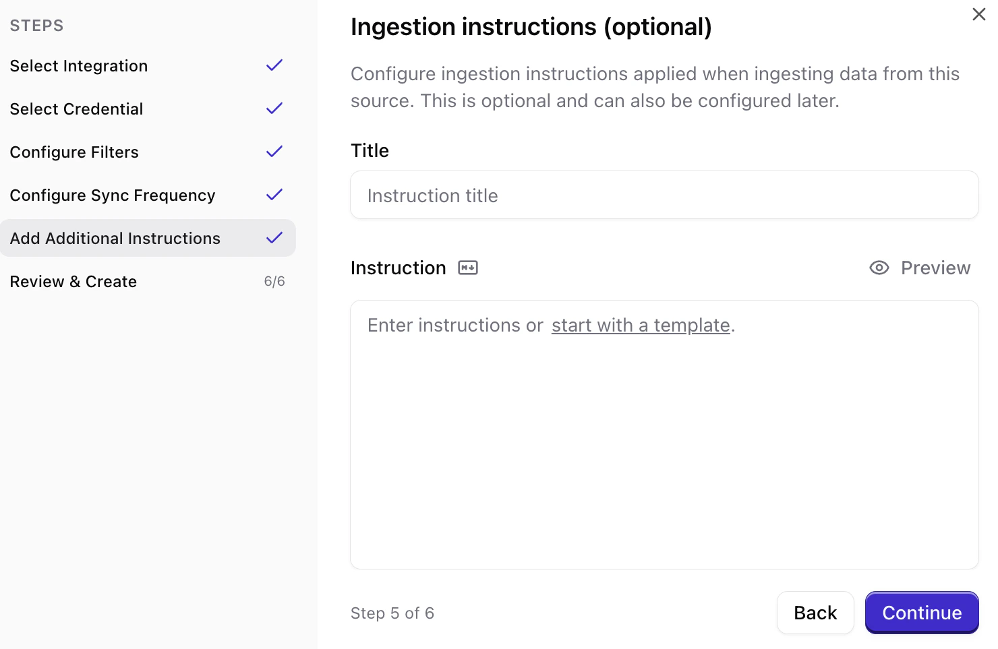Select the Add Additional Instructions step
Viewport: 998px width, 649px height.
pos(115,238)
